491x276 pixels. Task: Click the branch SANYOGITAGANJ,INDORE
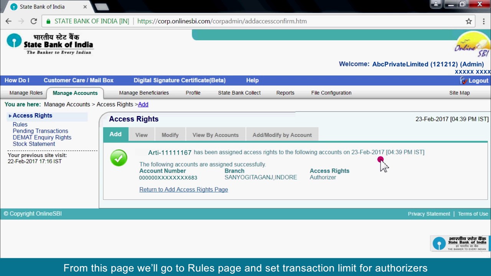pos(260,177)
